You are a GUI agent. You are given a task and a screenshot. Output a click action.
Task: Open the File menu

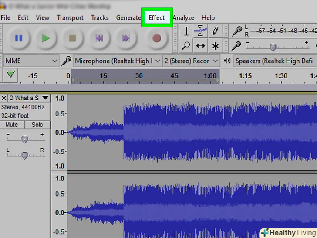pos(6,18)
